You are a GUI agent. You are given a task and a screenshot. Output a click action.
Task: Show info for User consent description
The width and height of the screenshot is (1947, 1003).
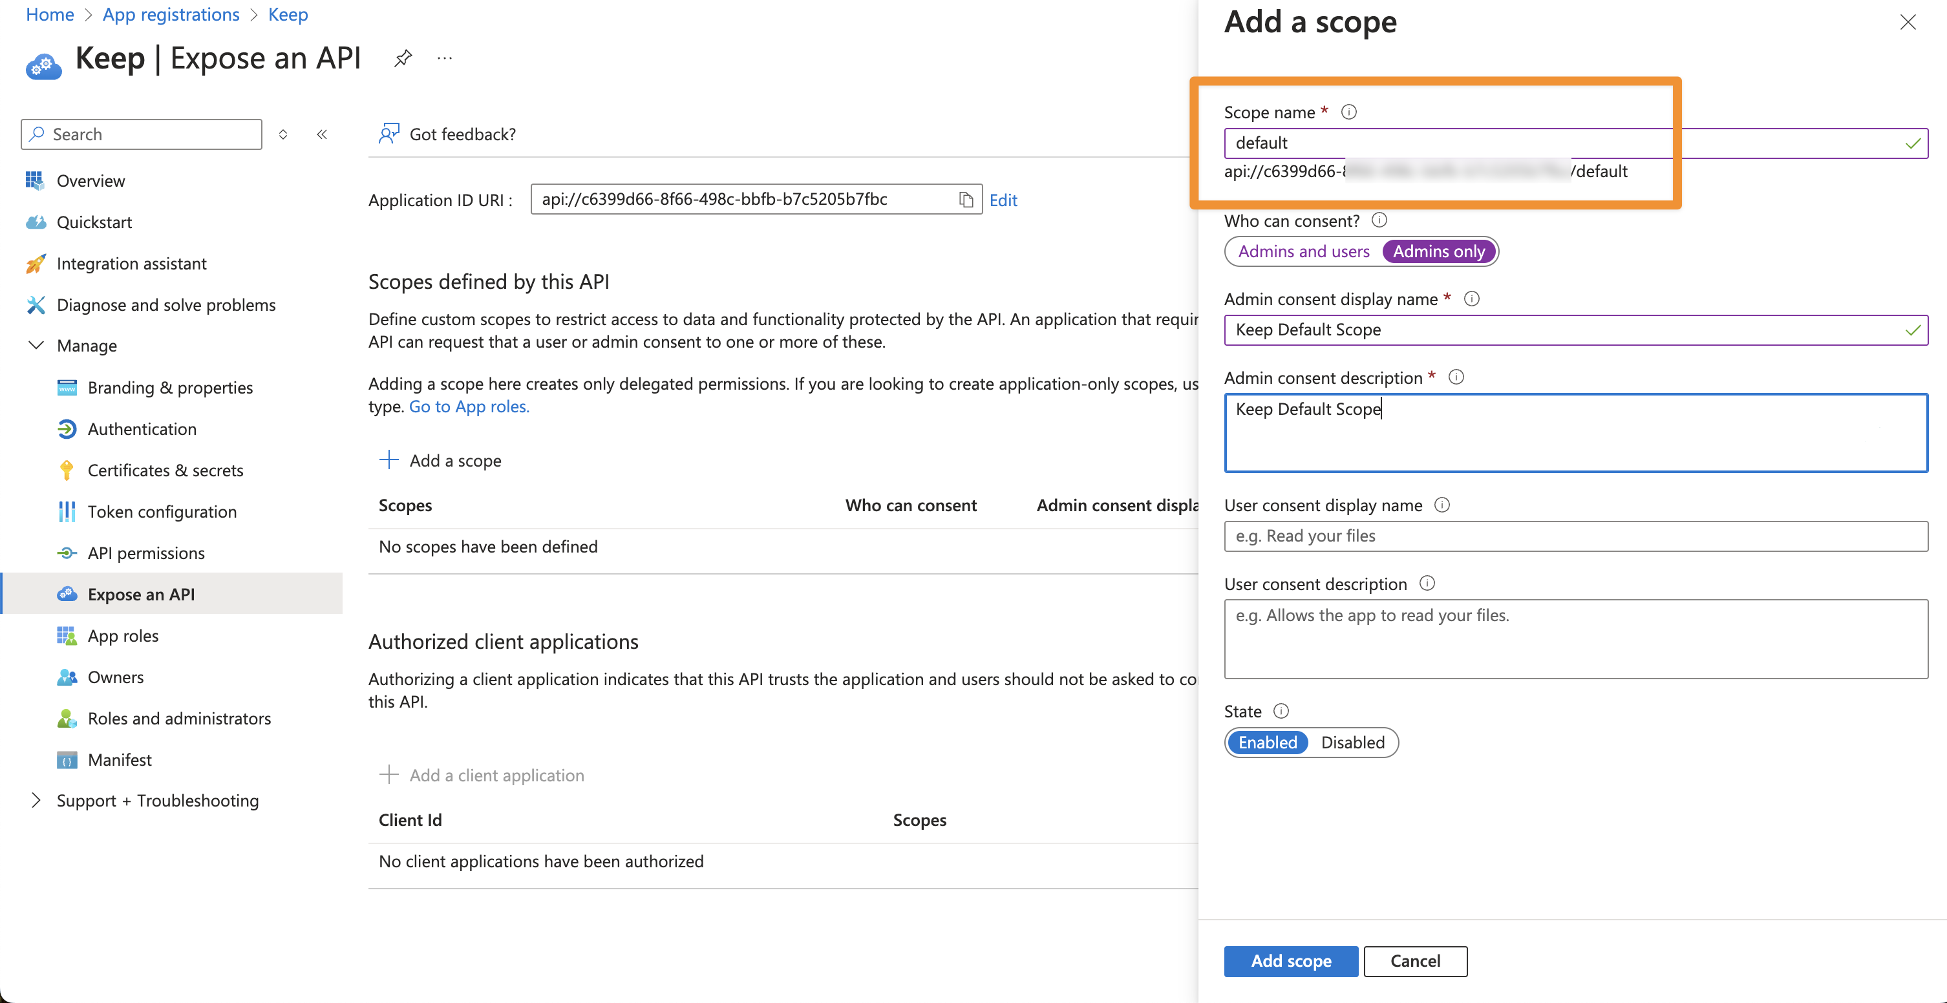(1426, 584)
